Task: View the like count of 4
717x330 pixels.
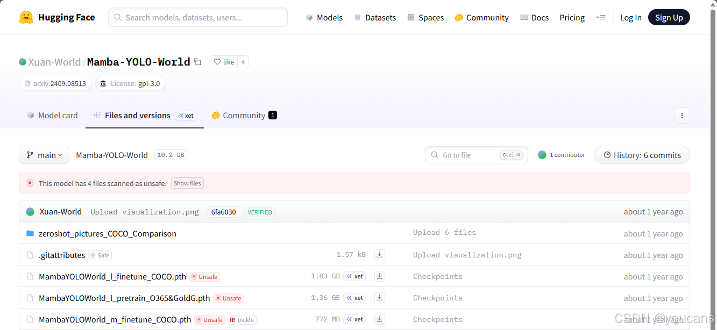Action: point(243,62)
